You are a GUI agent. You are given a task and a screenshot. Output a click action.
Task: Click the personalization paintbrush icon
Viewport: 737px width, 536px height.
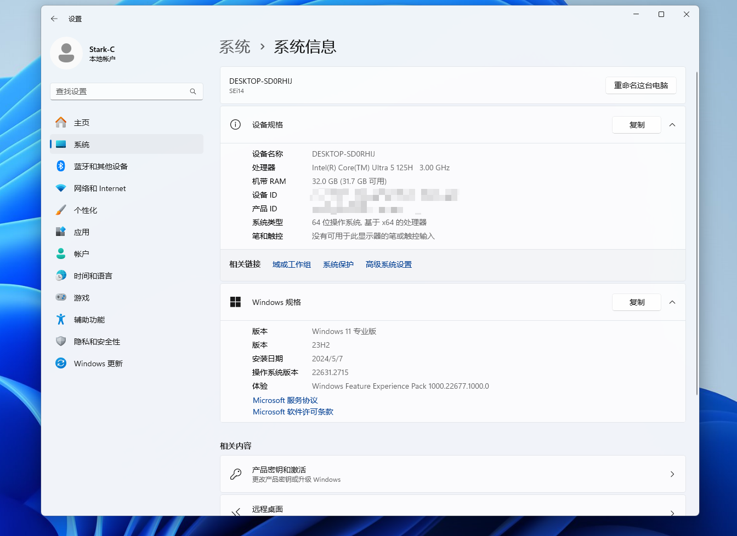[x=61, y=210]
